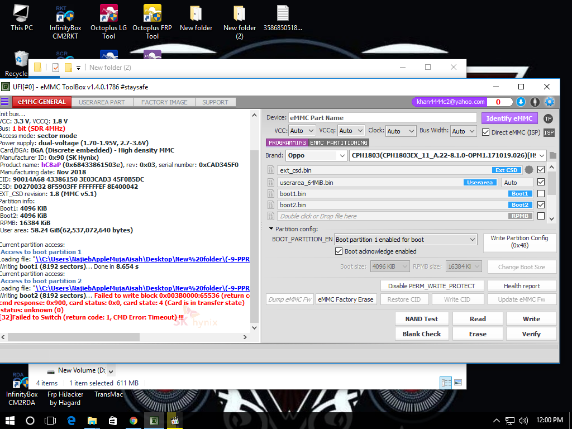Viewport: 572px width, 429px height.
Task: Click the Verify button
Action: [531, 334]
